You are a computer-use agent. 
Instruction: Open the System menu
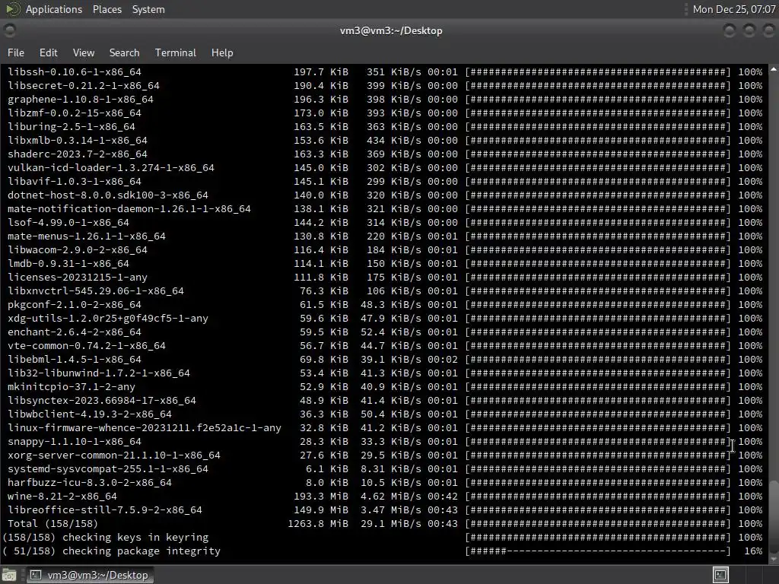[148, 9]
